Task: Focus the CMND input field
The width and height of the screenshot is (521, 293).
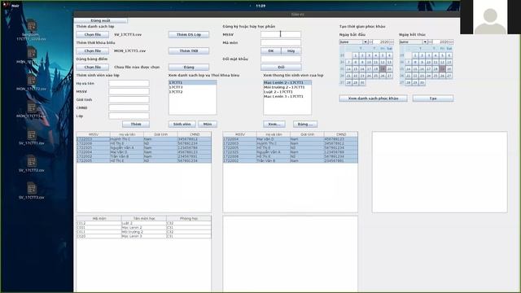Action: [x=129, y=107]
